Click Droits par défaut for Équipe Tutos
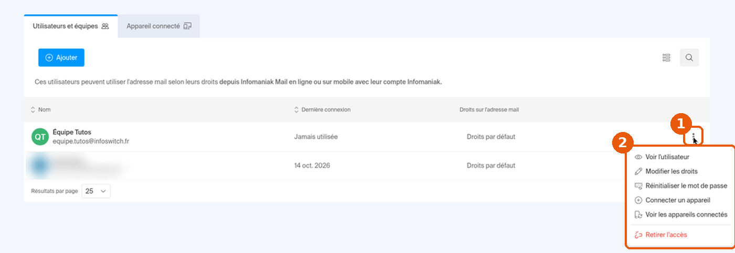735x253 pixels. point(491,137)
